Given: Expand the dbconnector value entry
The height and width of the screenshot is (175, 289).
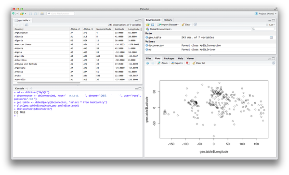Looking at the screenshot, I should click(147, 45).
